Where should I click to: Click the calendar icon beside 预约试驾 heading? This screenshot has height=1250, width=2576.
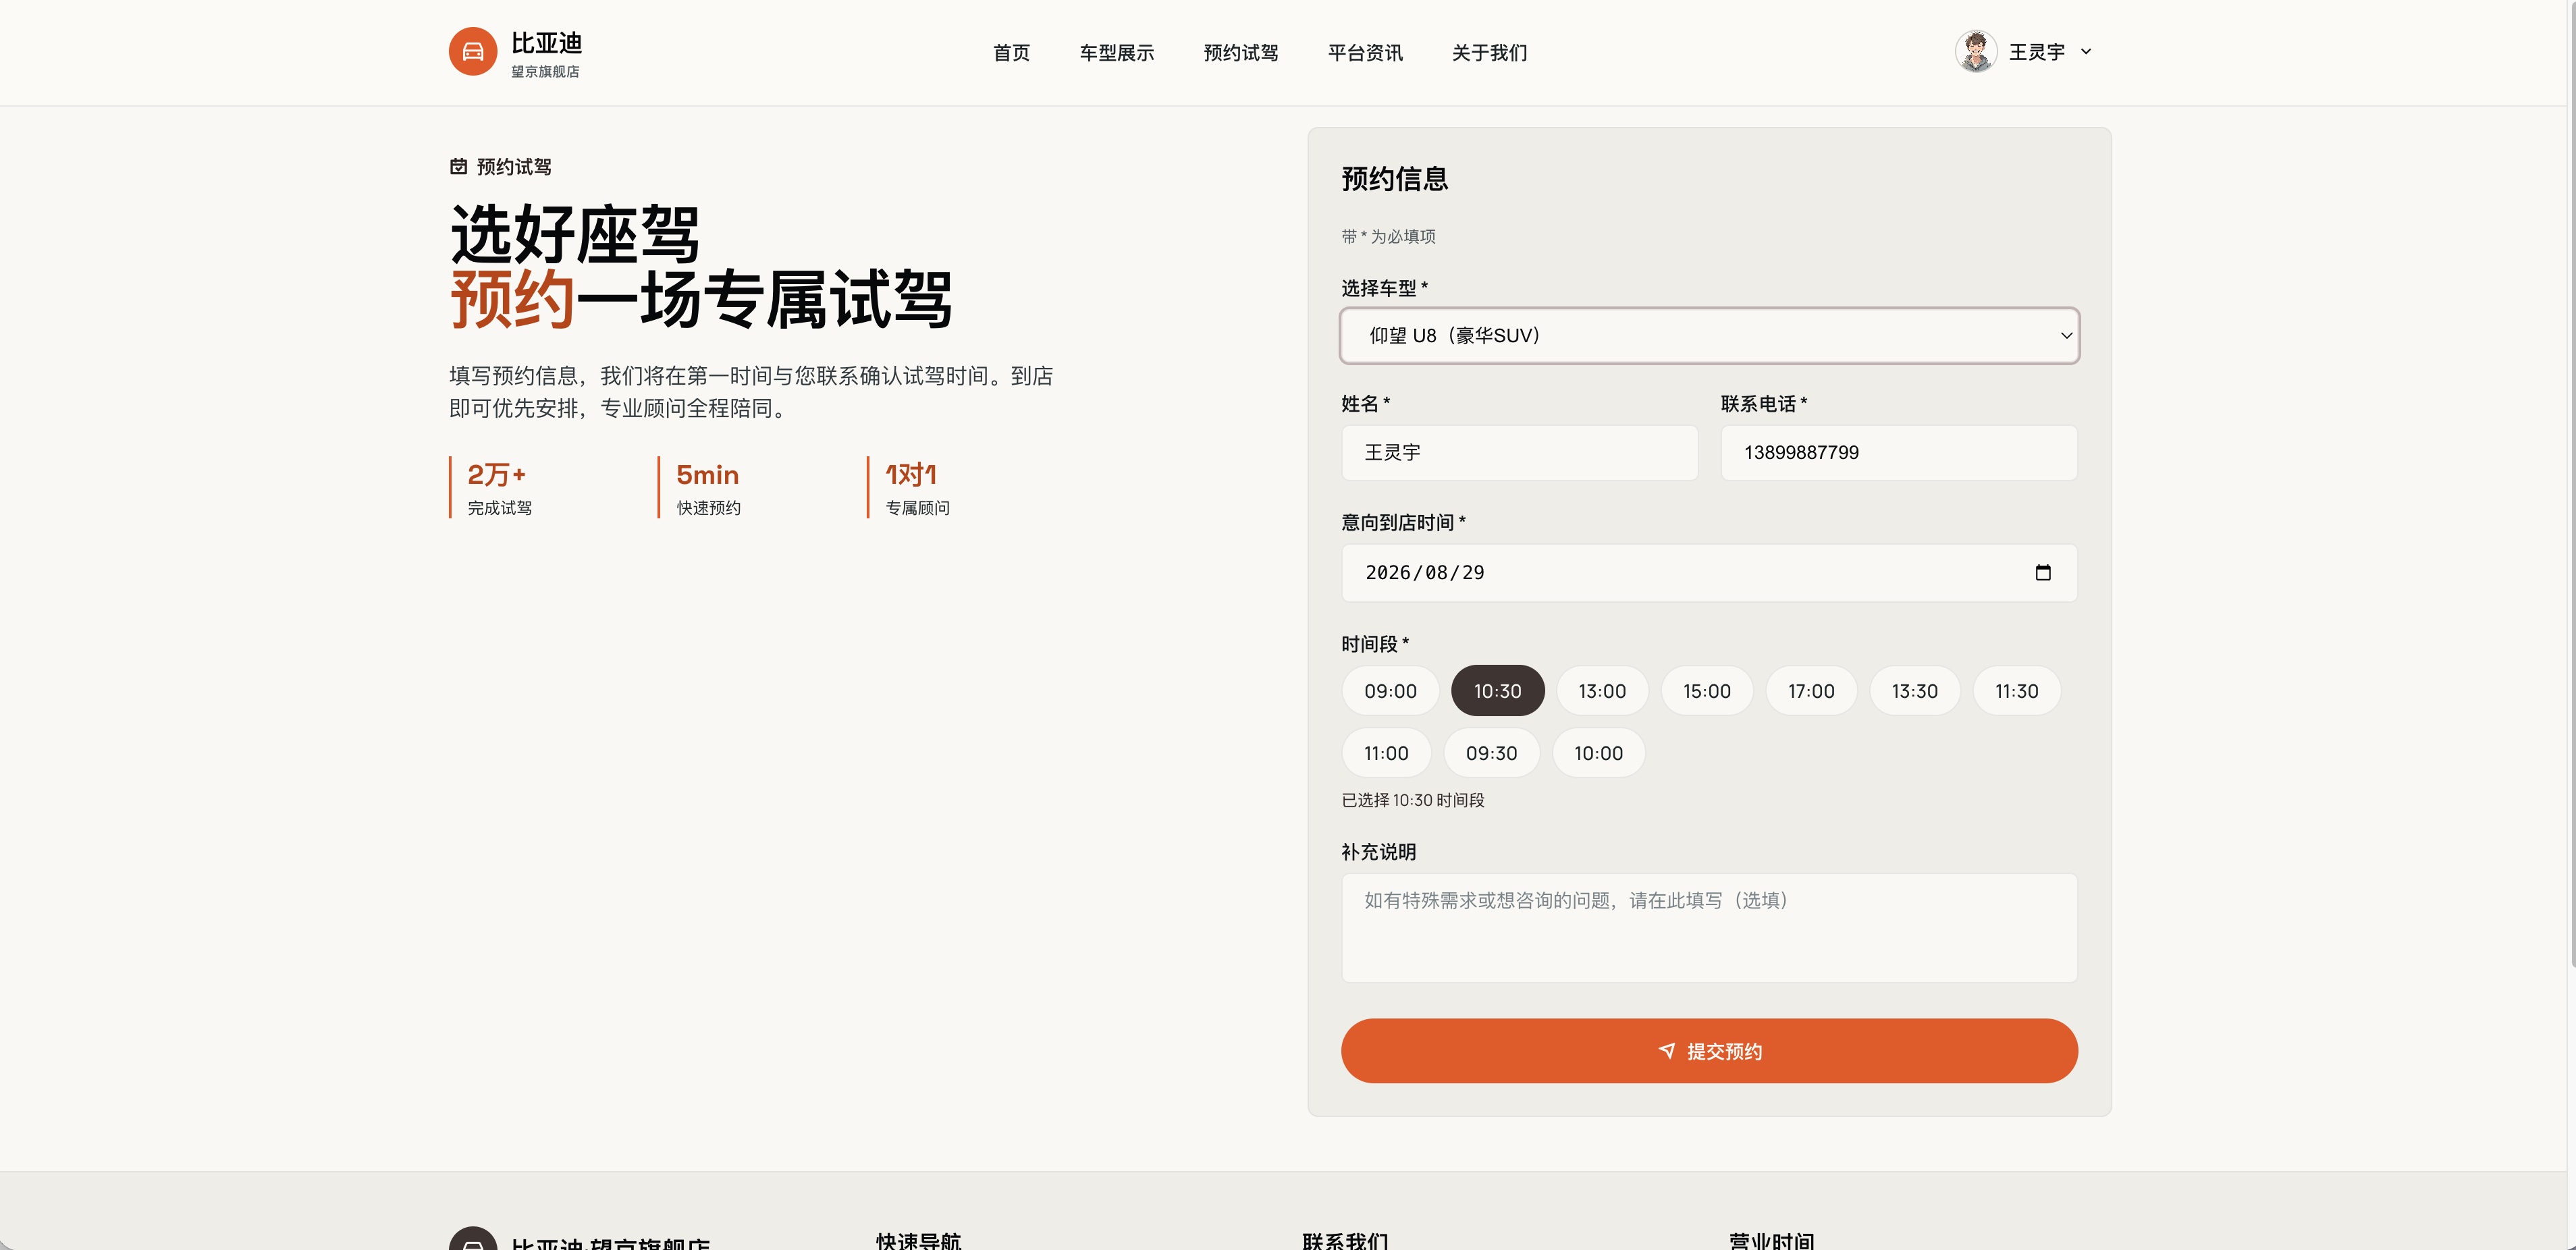[x=458, y=166]
